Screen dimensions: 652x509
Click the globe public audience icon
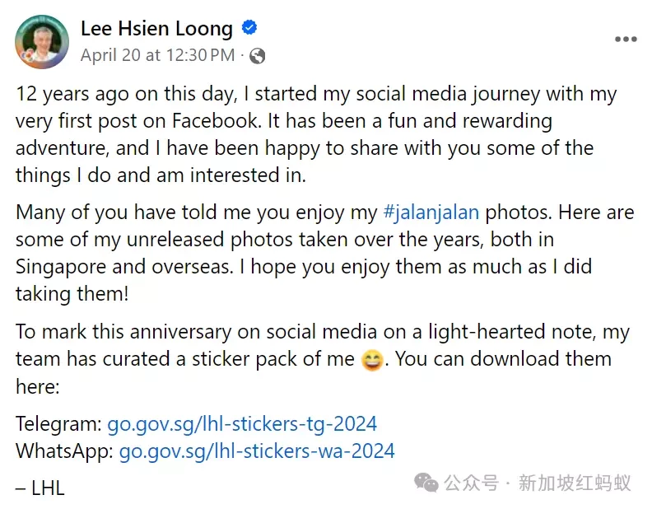[258, 56]
